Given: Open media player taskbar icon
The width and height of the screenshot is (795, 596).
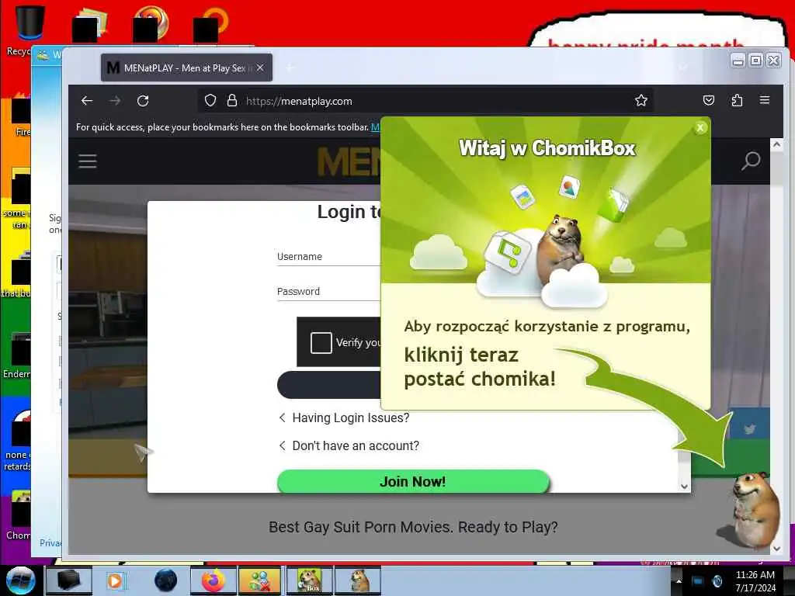Looking at the screenshot, I should (x=115, y=580).
